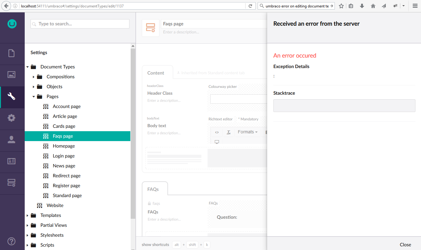The image size is (421, 250).
Task: Open Redirect page document type
Action: tap(67, 176)
